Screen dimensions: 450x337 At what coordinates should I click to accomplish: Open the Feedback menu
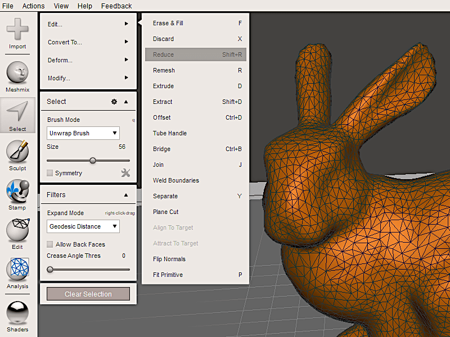coord(116,6)
